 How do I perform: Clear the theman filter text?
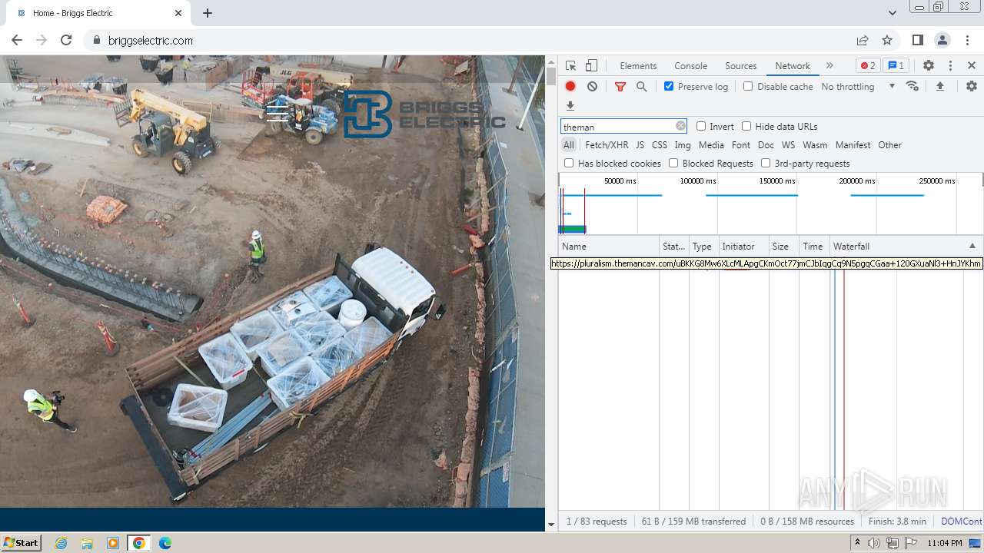coord(680,126)
